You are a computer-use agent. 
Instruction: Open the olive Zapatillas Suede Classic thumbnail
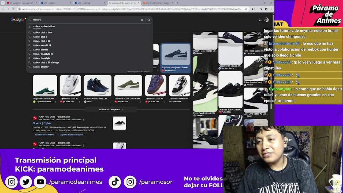(x=128, y=86)
